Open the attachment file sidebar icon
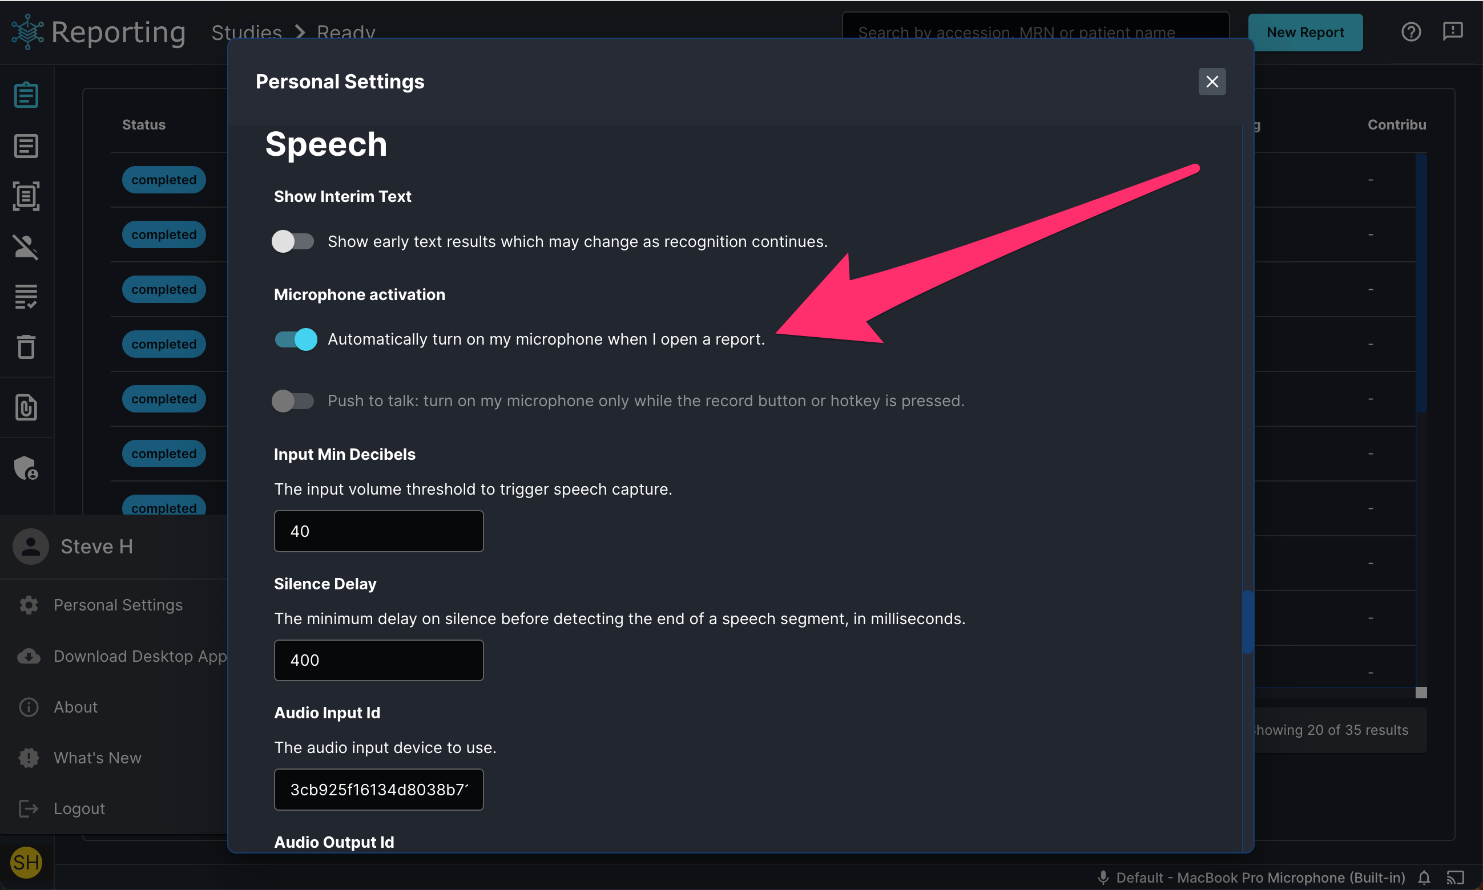The height and width of the screenshot is (890, 1483). 26,408
